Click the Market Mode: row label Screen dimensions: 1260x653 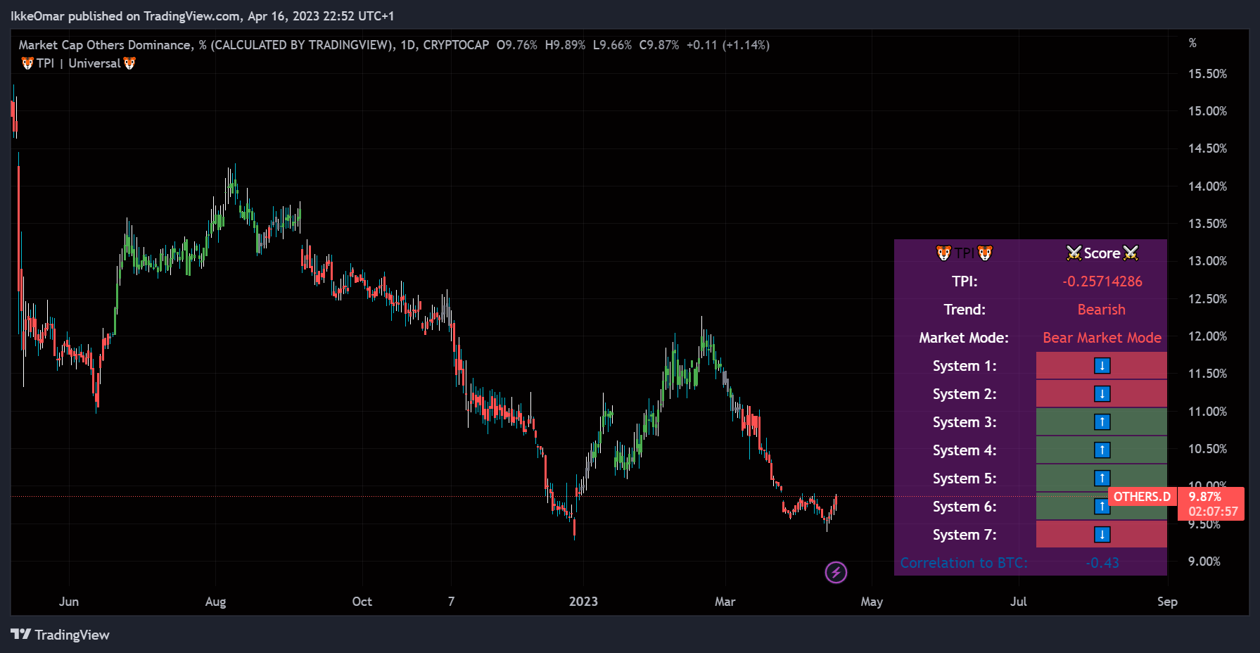click(964, 338)
